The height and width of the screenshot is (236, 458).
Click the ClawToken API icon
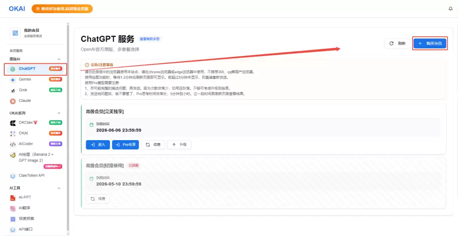click(13, 176)
